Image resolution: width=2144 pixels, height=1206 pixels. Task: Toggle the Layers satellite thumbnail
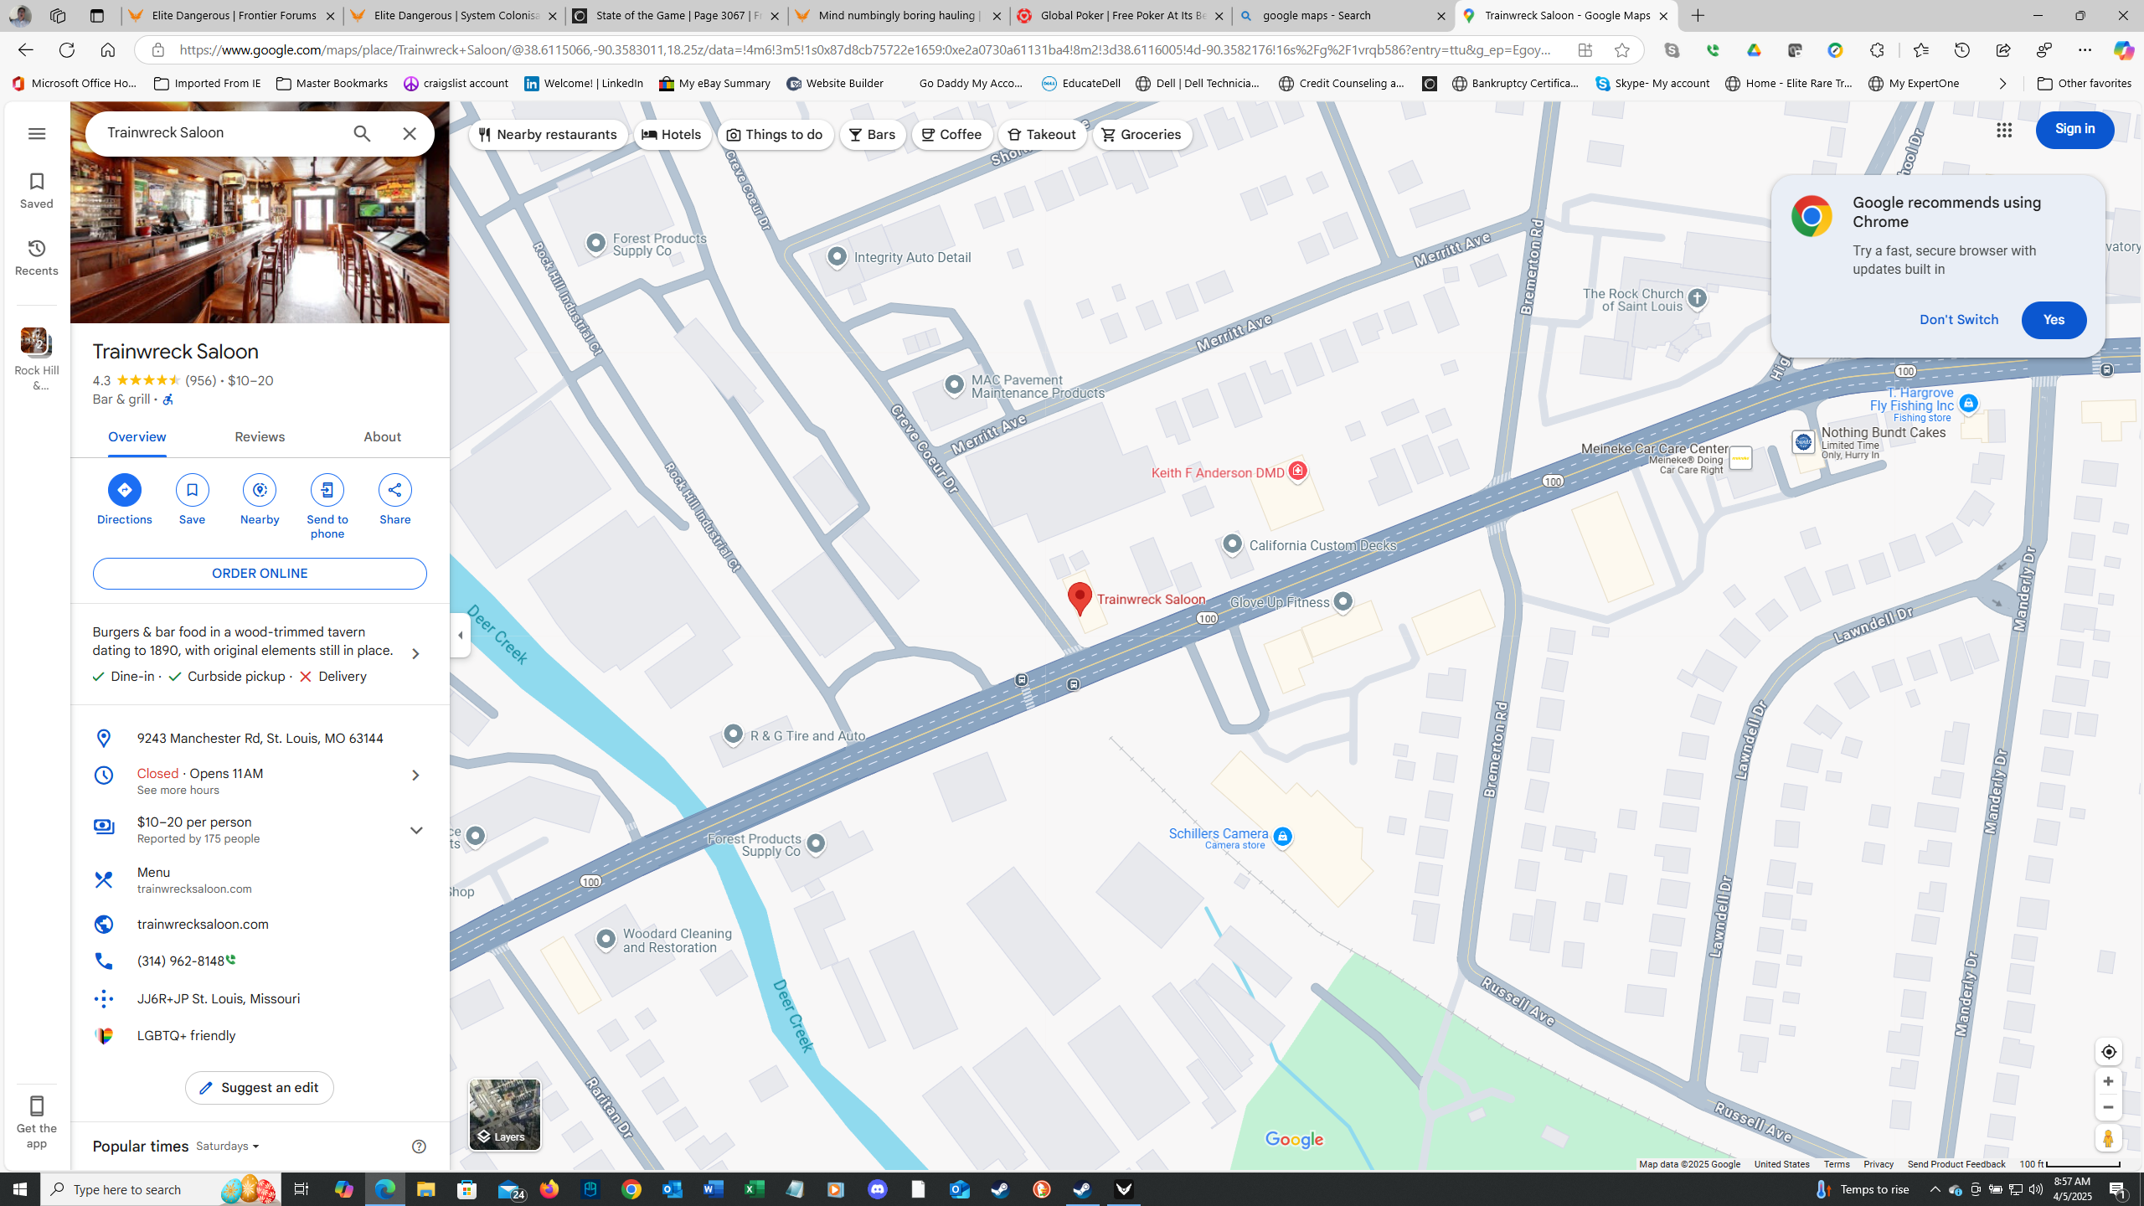(504, 1115)
